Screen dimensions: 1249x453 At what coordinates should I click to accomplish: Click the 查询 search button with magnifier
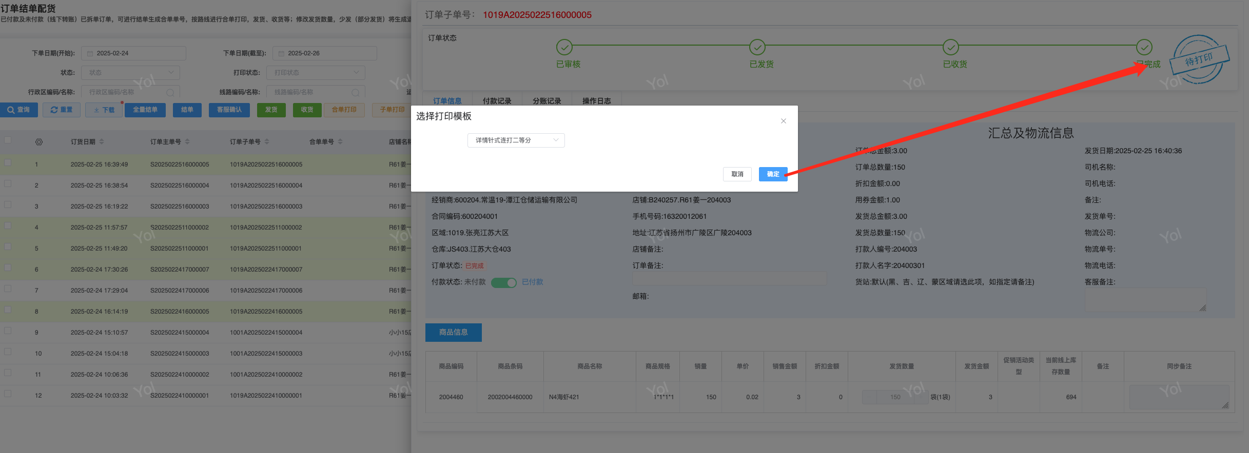pyautogui.click(x=19, y=110)
